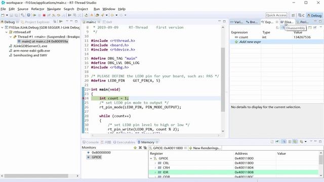Click the Memory view pin icon
The width and height of the screenshot is (324, 182).
click(277, 142)
